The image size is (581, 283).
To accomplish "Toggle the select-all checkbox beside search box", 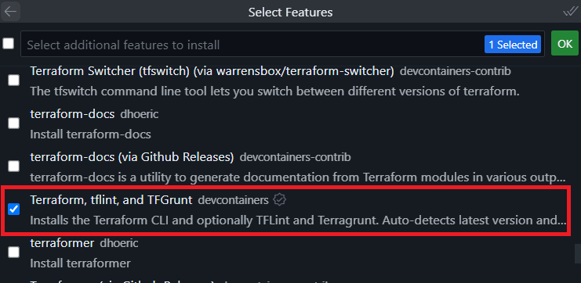I will pyautogui.click(x=8, y=44).
